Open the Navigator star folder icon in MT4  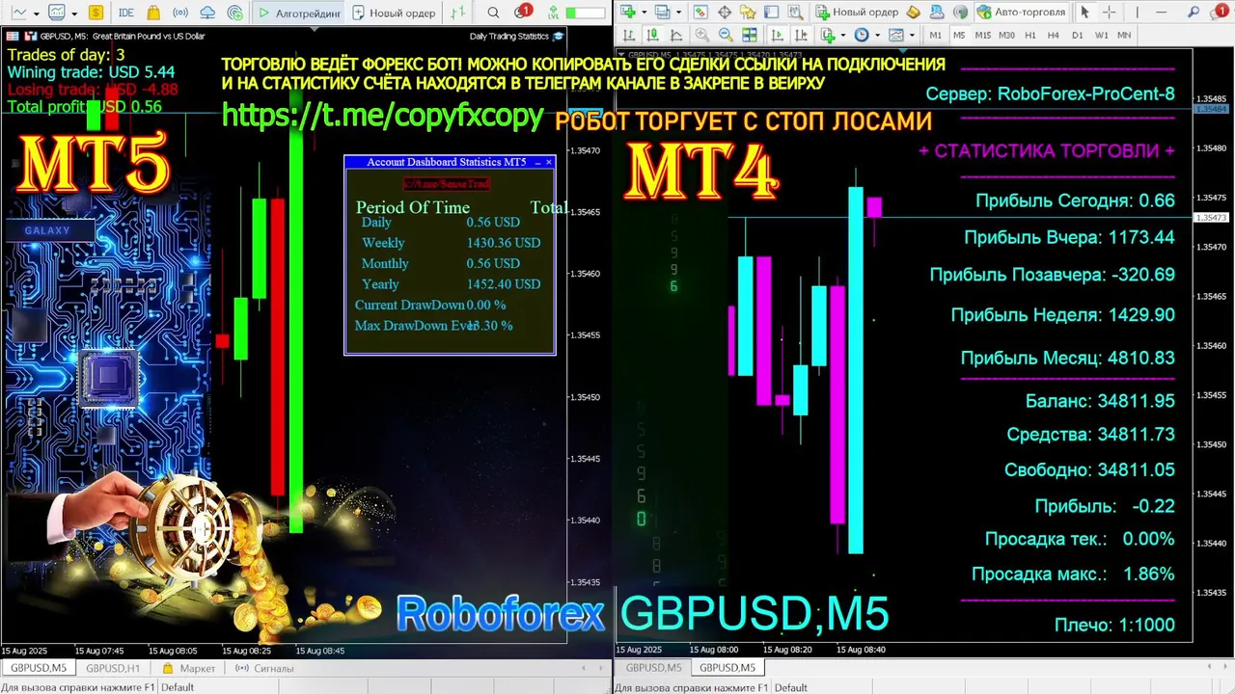[x=748, y=13]
